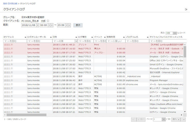This screenshot has width=190, height=122.
Task: Select the Print log row for taro.morete
Action: click(94, 45)
